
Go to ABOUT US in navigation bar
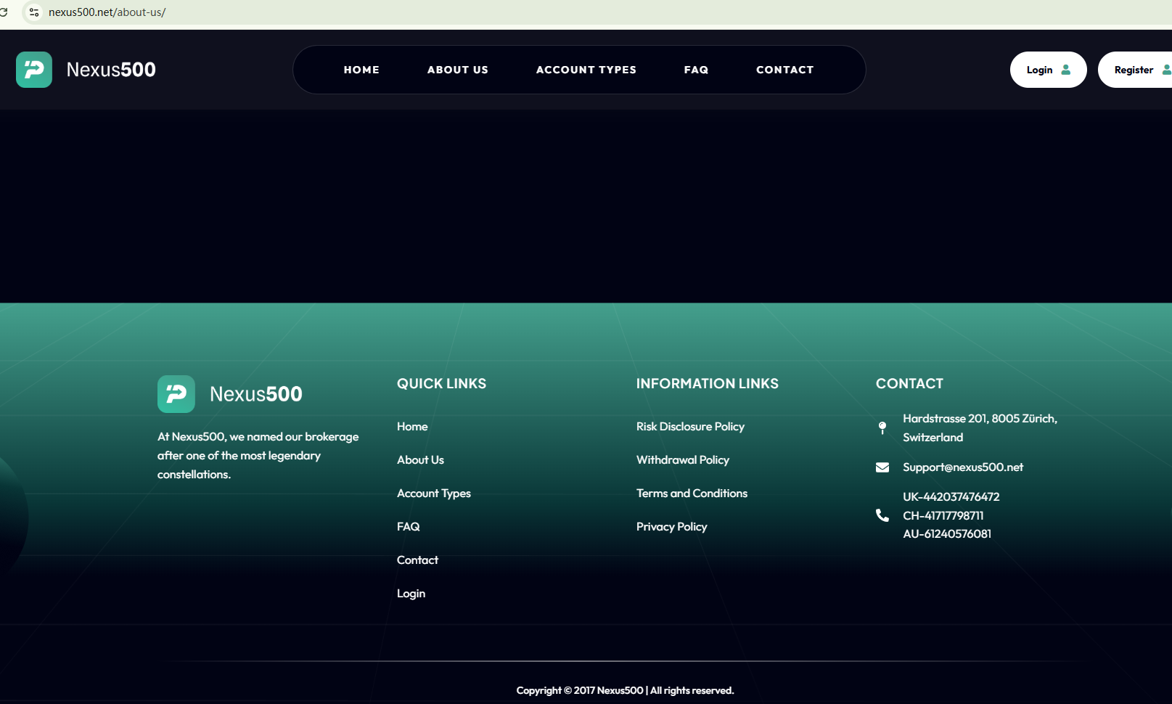[457, 70]
